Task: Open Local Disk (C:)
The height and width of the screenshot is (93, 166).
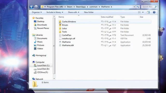Action: 43,65
